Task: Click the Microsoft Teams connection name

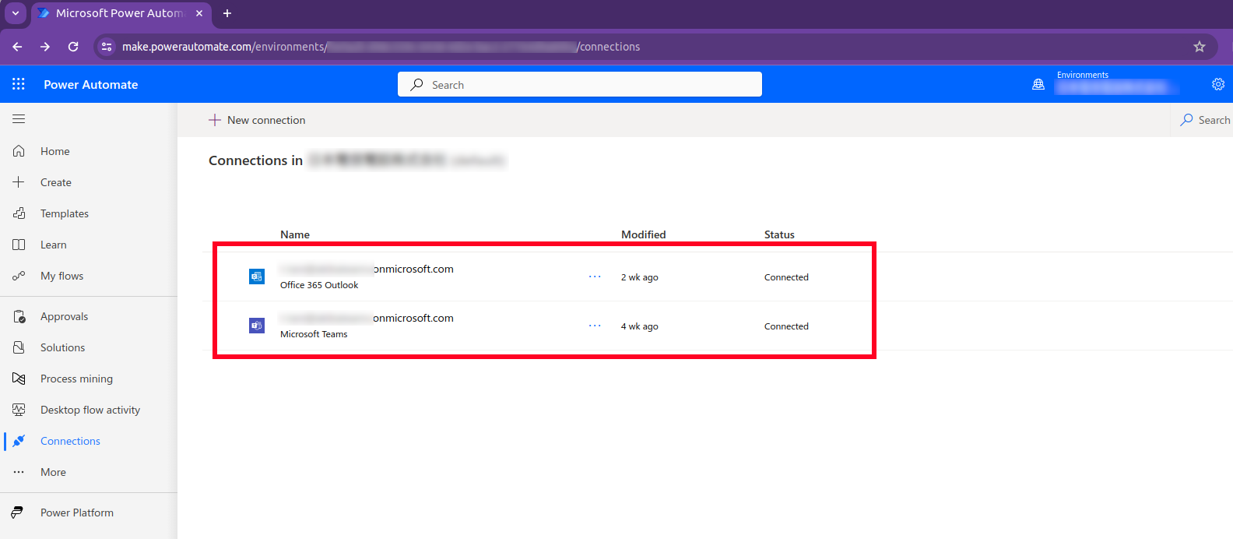Action: [x=367, y=318]
